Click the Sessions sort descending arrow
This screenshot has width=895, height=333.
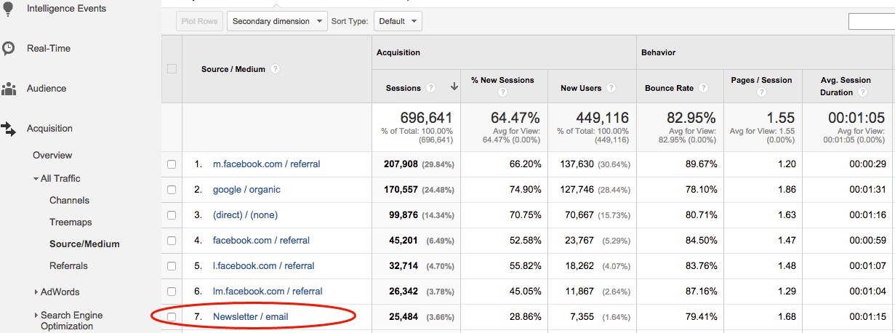[x=454, y=87]
